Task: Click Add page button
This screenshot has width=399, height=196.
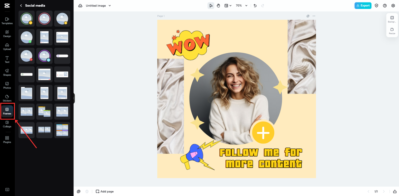Action: pyautogui.click(x=105, y=191)
